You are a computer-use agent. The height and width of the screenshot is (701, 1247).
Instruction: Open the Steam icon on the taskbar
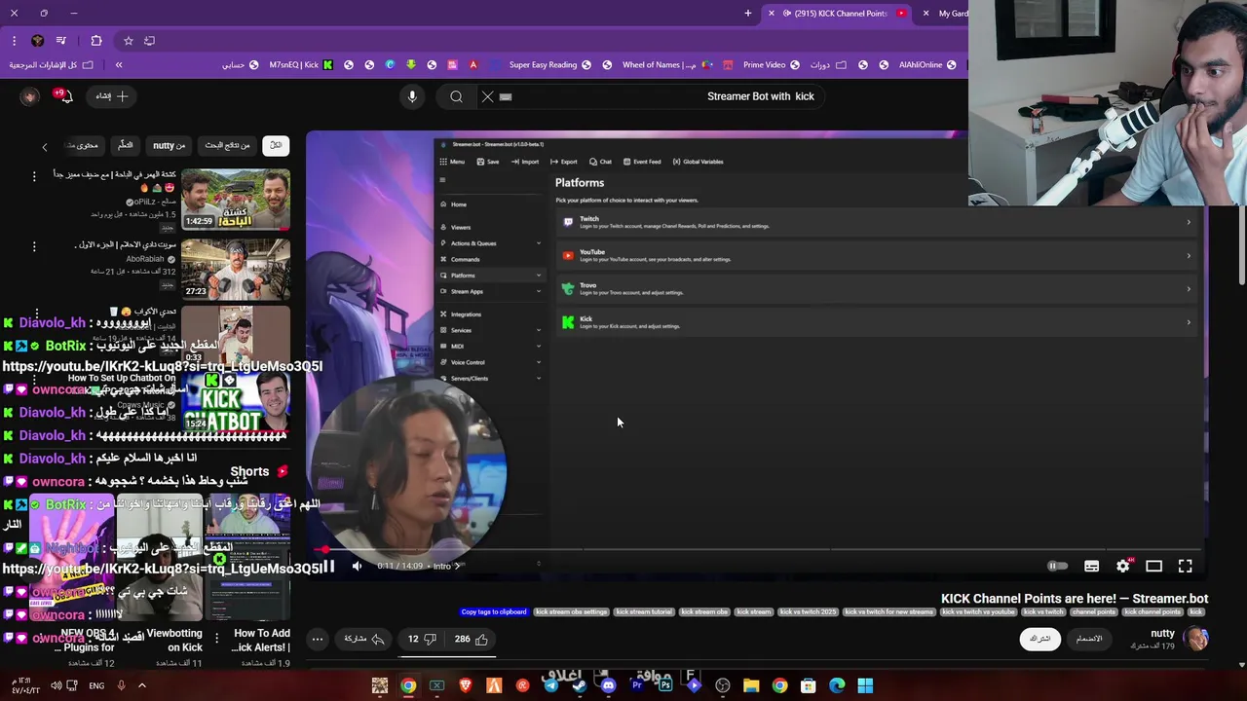[x=580, y=685]
